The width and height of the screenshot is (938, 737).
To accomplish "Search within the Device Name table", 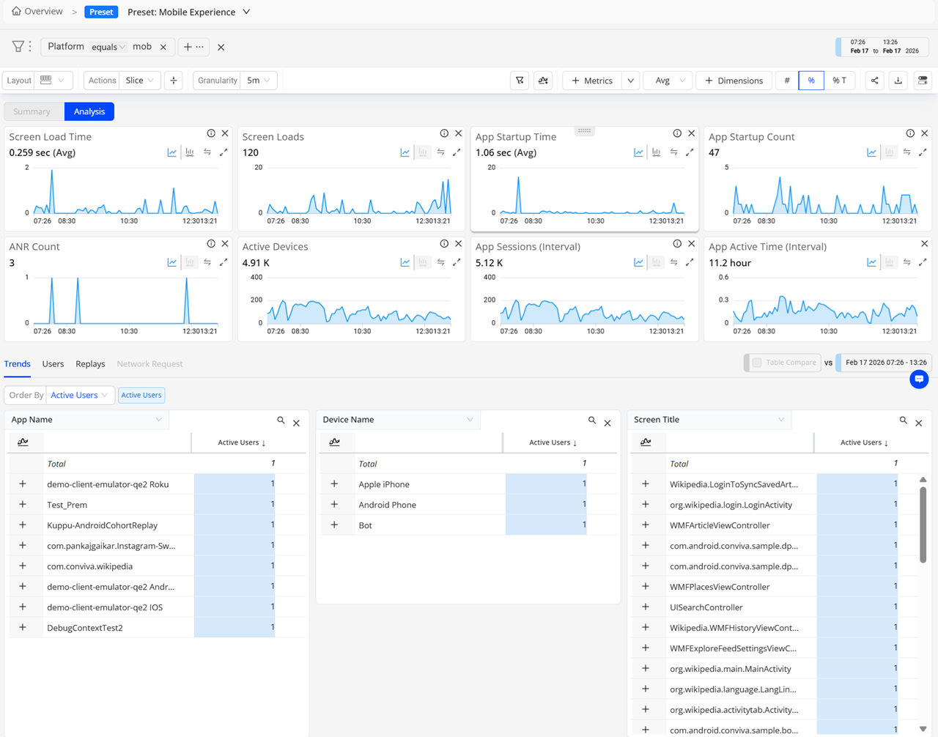I will coord(592,421).
